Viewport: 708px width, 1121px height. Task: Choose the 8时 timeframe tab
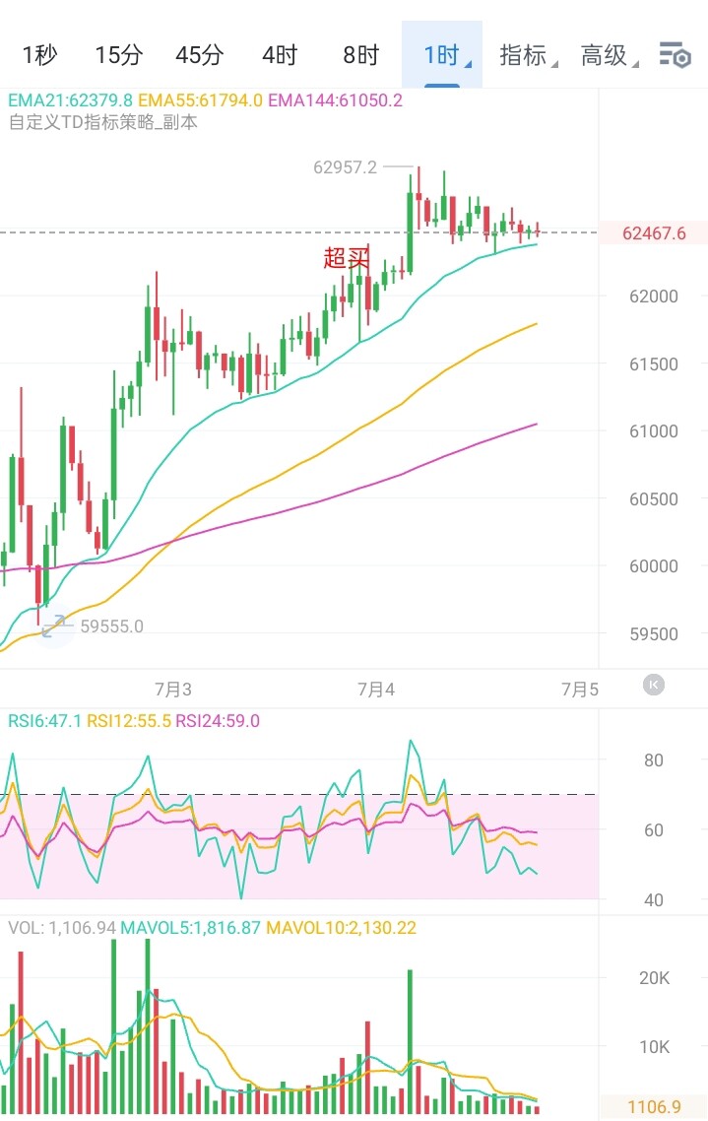[x=360, y=55]
